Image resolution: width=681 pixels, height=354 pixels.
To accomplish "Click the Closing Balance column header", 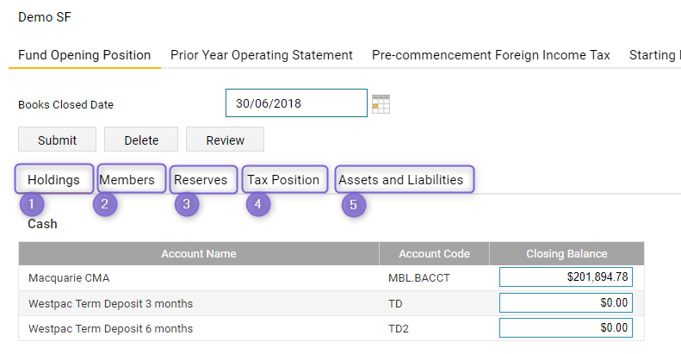I will (566, 254).
